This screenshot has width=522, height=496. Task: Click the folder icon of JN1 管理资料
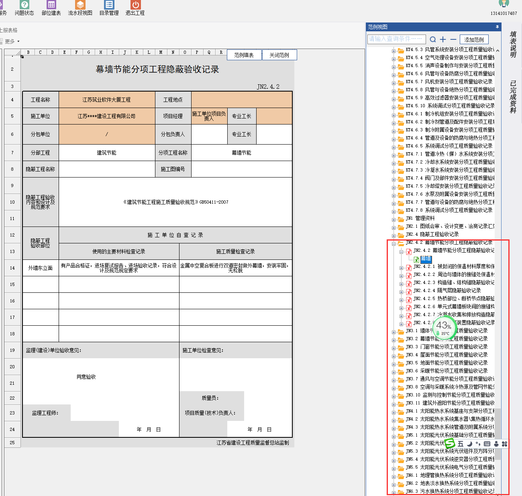pos(400,219)
